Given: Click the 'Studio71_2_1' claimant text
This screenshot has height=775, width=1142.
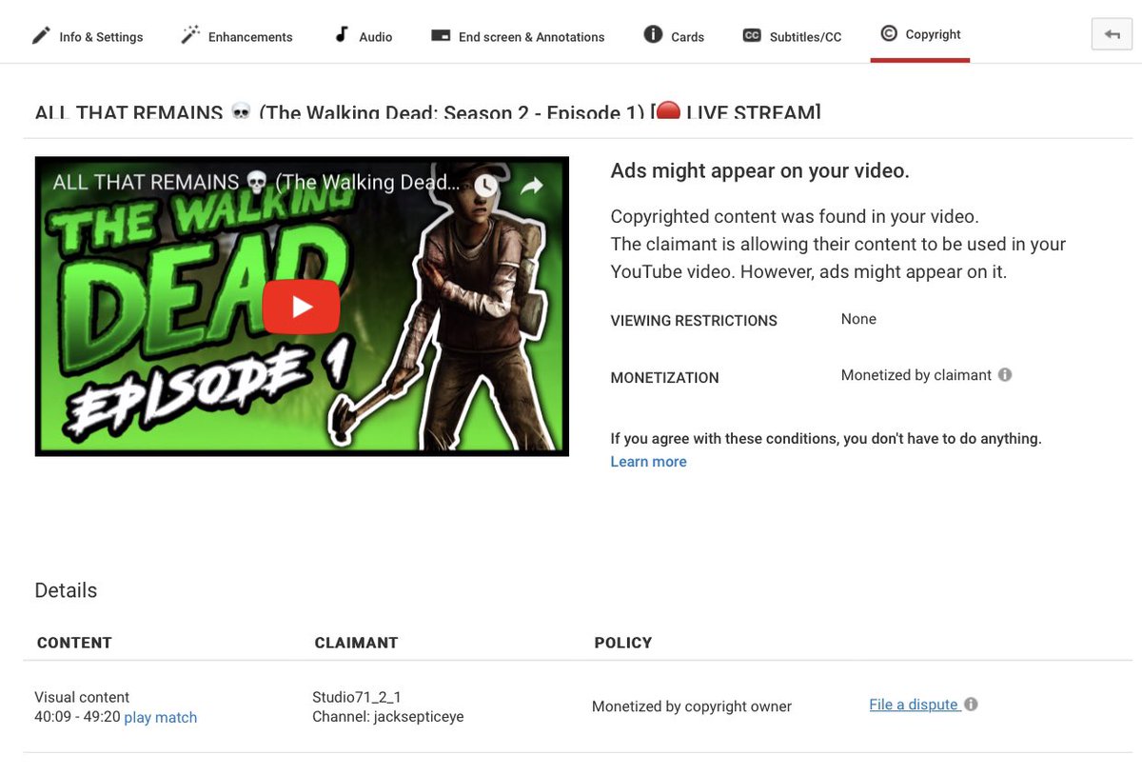Looking at the screenshot, I should pyautogui.click(x=357, y=697).
